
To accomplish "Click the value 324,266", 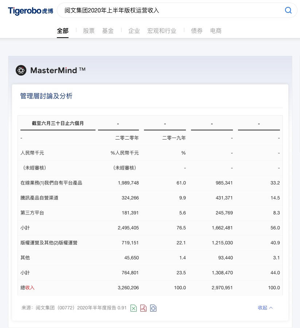I will (x=130, y=198).
